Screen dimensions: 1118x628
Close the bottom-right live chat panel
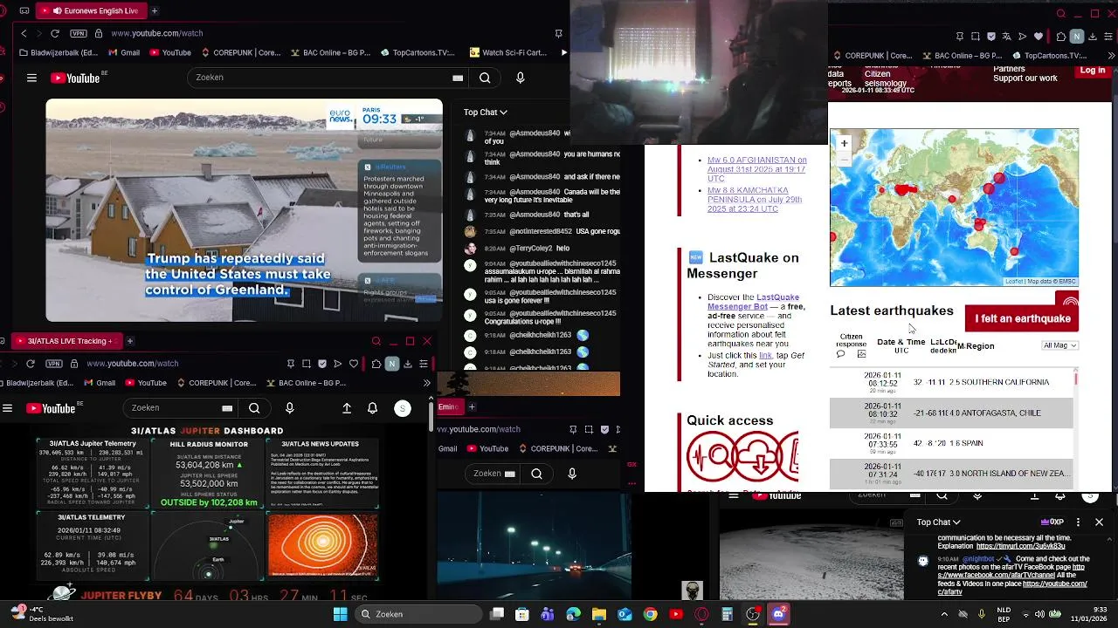(1099, 522)
